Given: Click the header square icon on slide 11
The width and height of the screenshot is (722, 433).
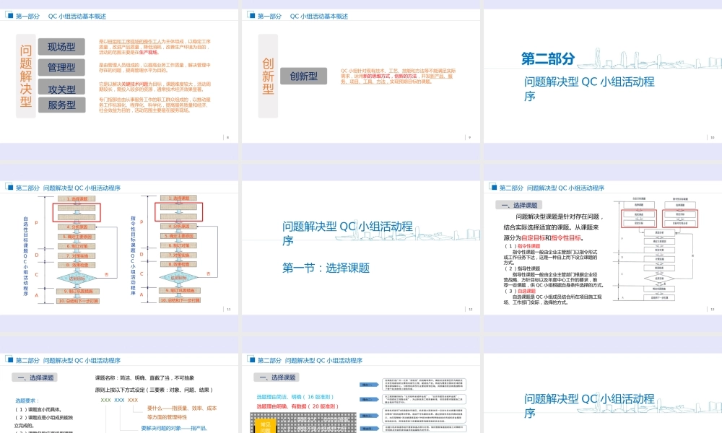Looking at the screenshot, I should tap(9, 187).
